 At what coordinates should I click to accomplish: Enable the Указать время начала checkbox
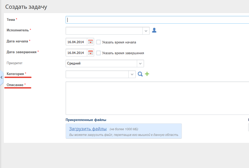[99, 42]
